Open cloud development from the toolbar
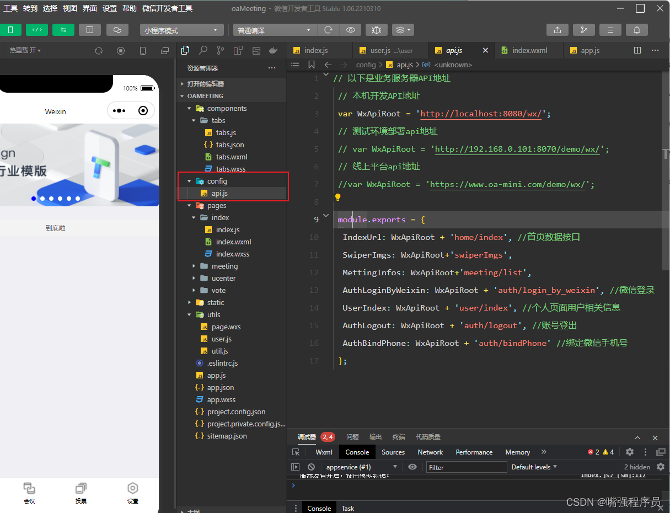Screen dimensions: 670x513 point(117,30)
